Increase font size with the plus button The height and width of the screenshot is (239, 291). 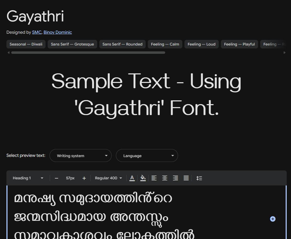[x=84, y=178]
